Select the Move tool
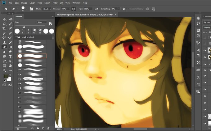The image size is (211, 131). (4, 19)
